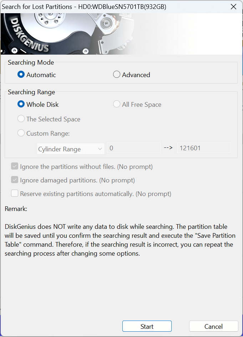Click the Searching Range group label
The image size is (243, 337).
point(31,92)
